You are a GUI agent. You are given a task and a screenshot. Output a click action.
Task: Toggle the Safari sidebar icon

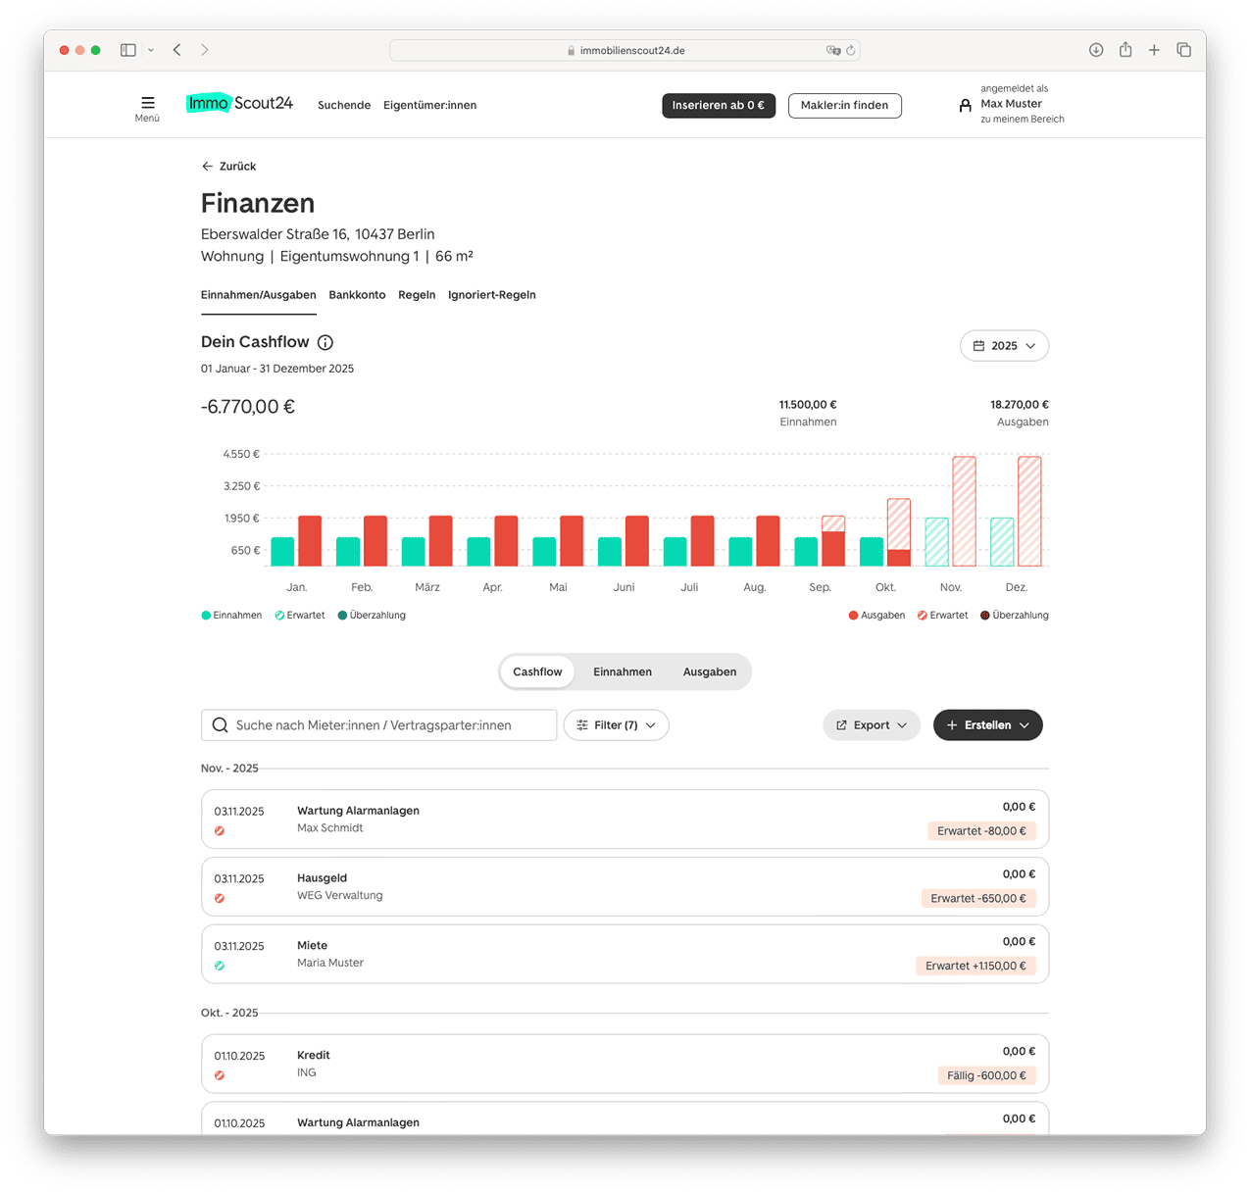coord(128,50)
